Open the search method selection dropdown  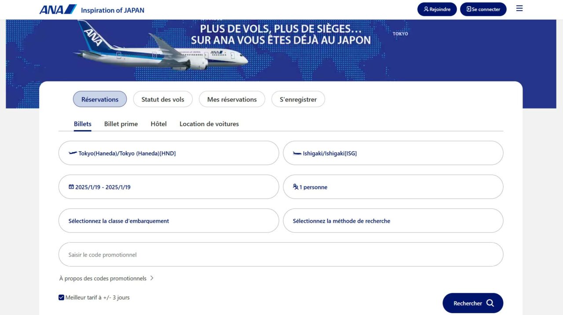(x=393, y=220)
